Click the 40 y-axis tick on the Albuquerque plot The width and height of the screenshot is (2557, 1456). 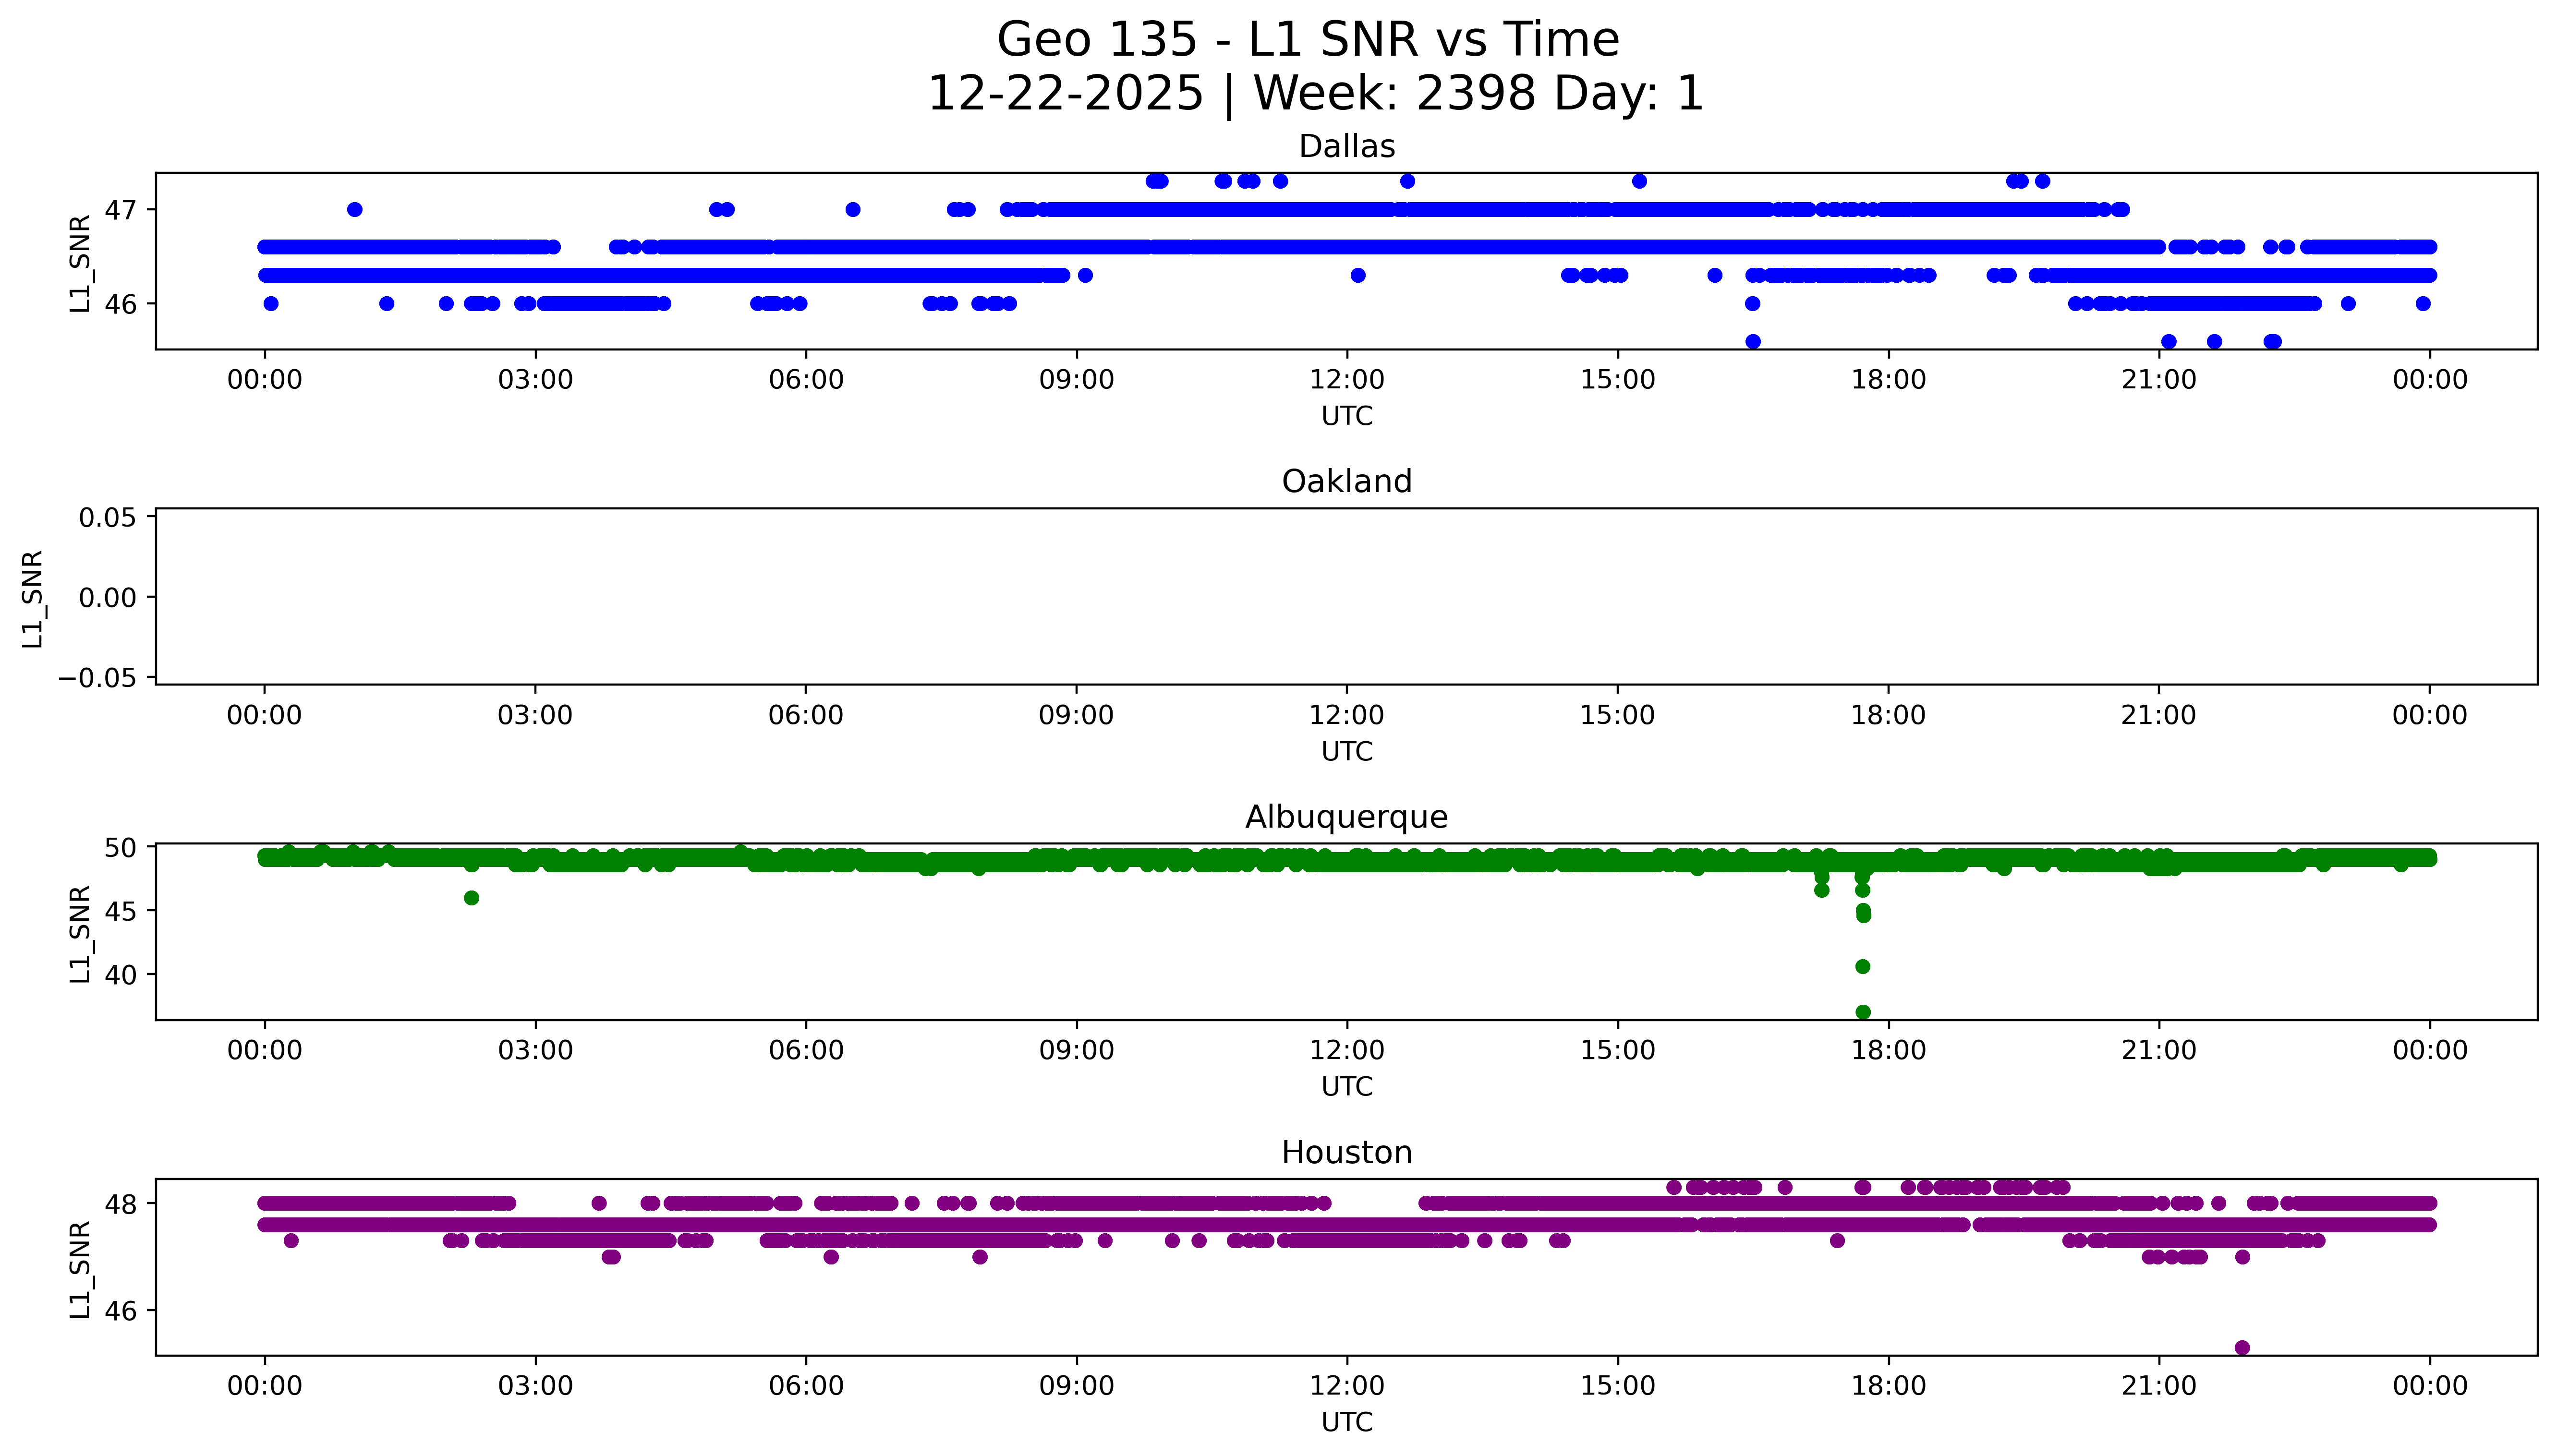(120, 975)
